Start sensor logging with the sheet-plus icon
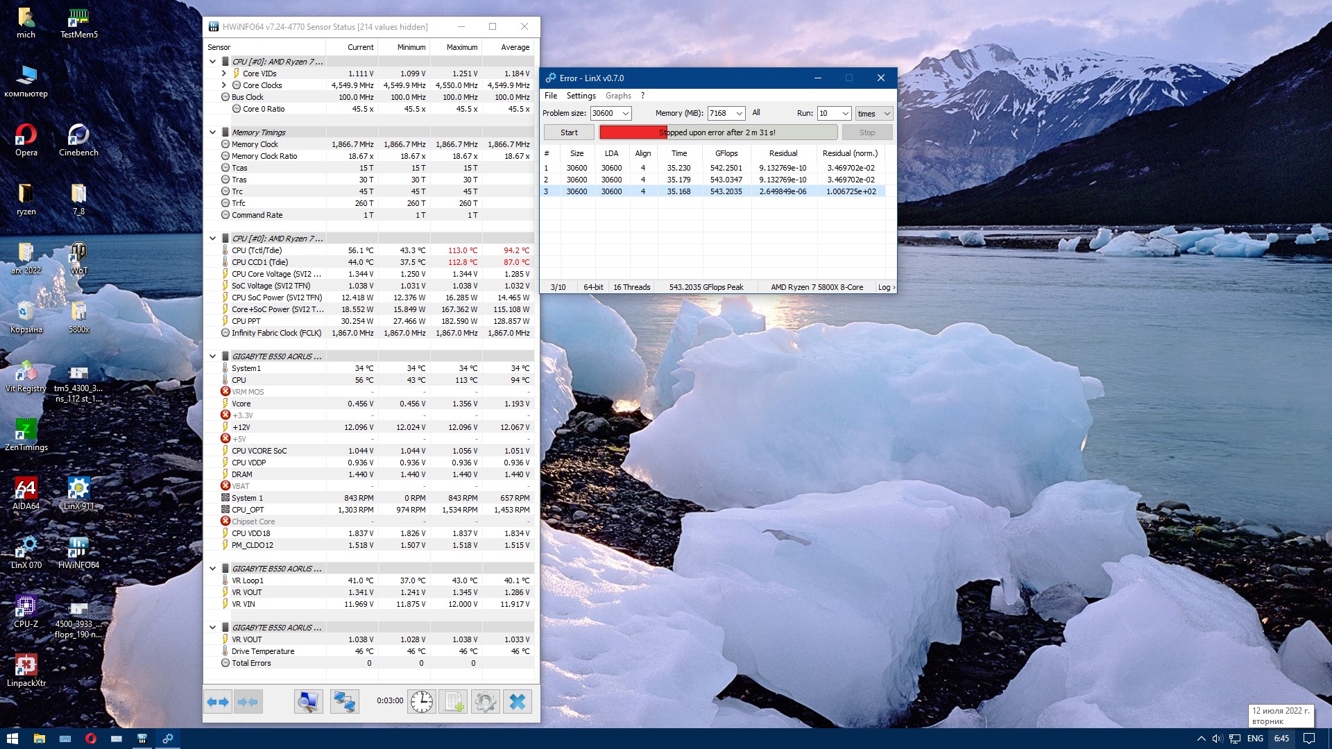Screen dimensions: 1332x749 [x=454, y=702]
